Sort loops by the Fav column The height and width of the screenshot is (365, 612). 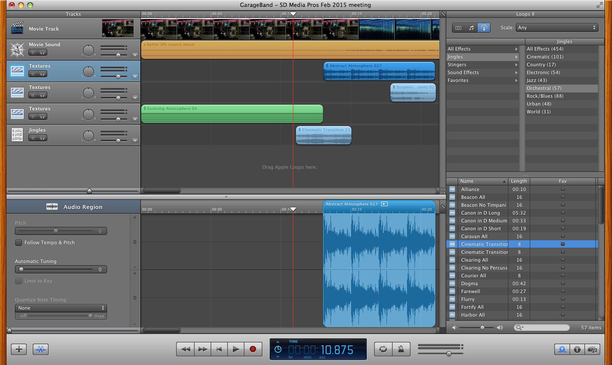click(x=563, y=181)
